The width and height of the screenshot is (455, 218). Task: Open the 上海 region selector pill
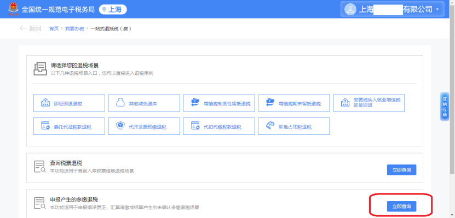tap(113, 9)
